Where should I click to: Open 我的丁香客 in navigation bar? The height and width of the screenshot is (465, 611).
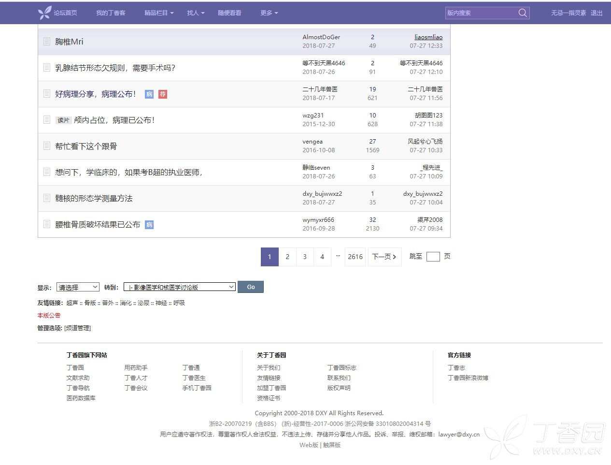point(111,13)
